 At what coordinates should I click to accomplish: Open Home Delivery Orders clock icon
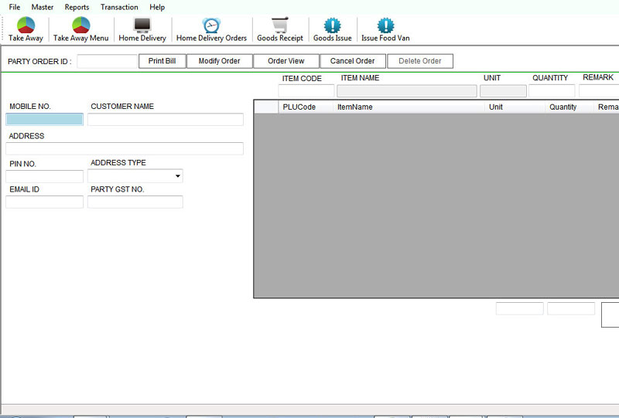[x=211, y=25]
